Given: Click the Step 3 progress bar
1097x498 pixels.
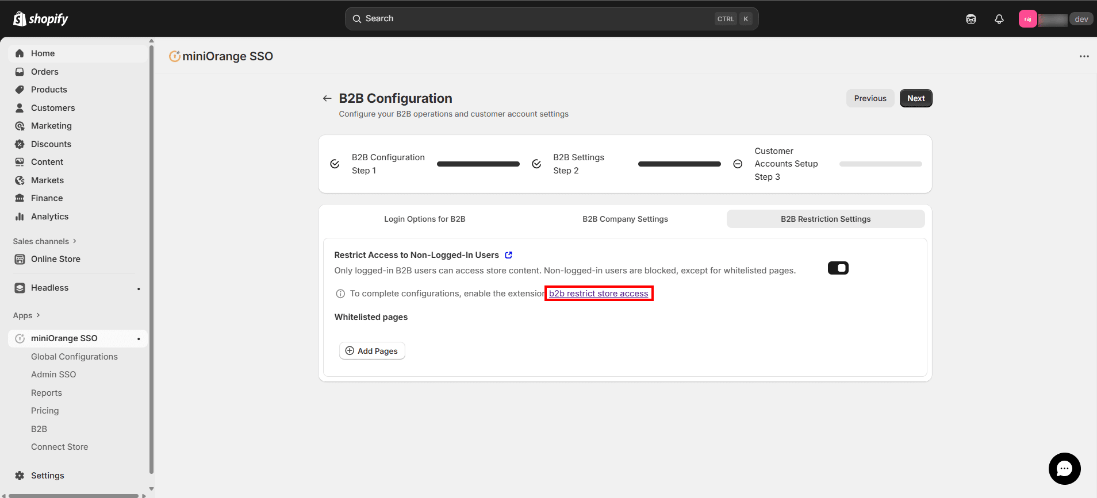Looking at the screenshot, I should pyautogui.click(x=880, y=164).
